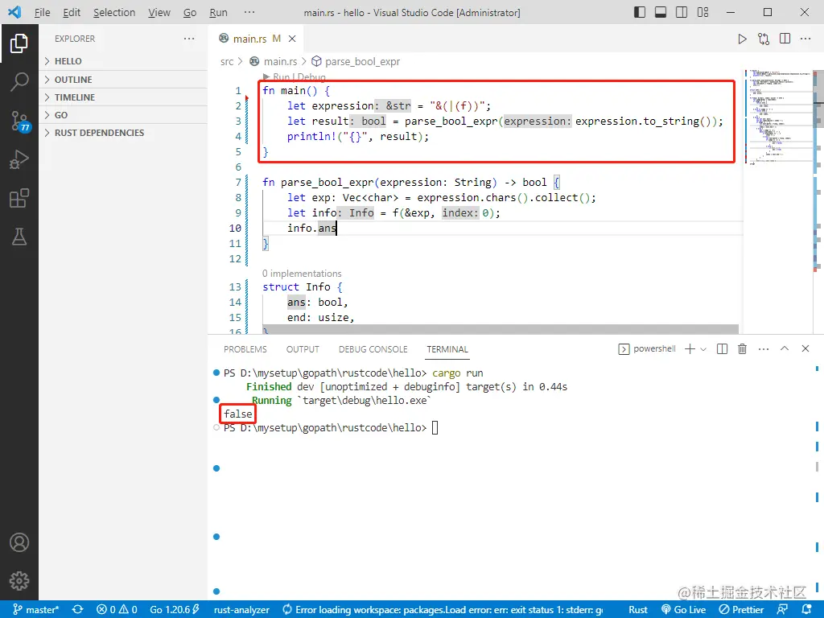Open the Selection menu
The width and height of the screenshot is (824, 618).
tap(114, 12)
